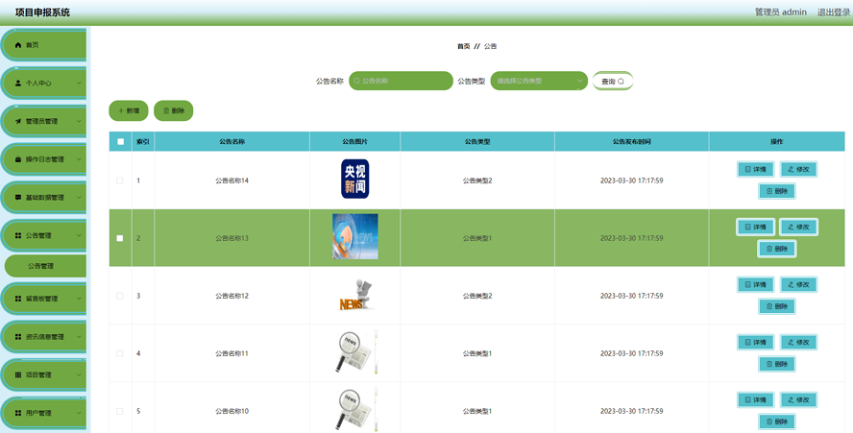Click the 删除 button above the table

click(174, 110)
